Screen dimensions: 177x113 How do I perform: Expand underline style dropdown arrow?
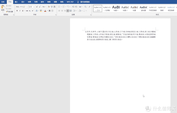pos(25,11)
